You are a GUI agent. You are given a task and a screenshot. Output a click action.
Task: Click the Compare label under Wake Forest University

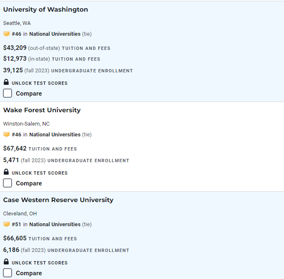29,183
